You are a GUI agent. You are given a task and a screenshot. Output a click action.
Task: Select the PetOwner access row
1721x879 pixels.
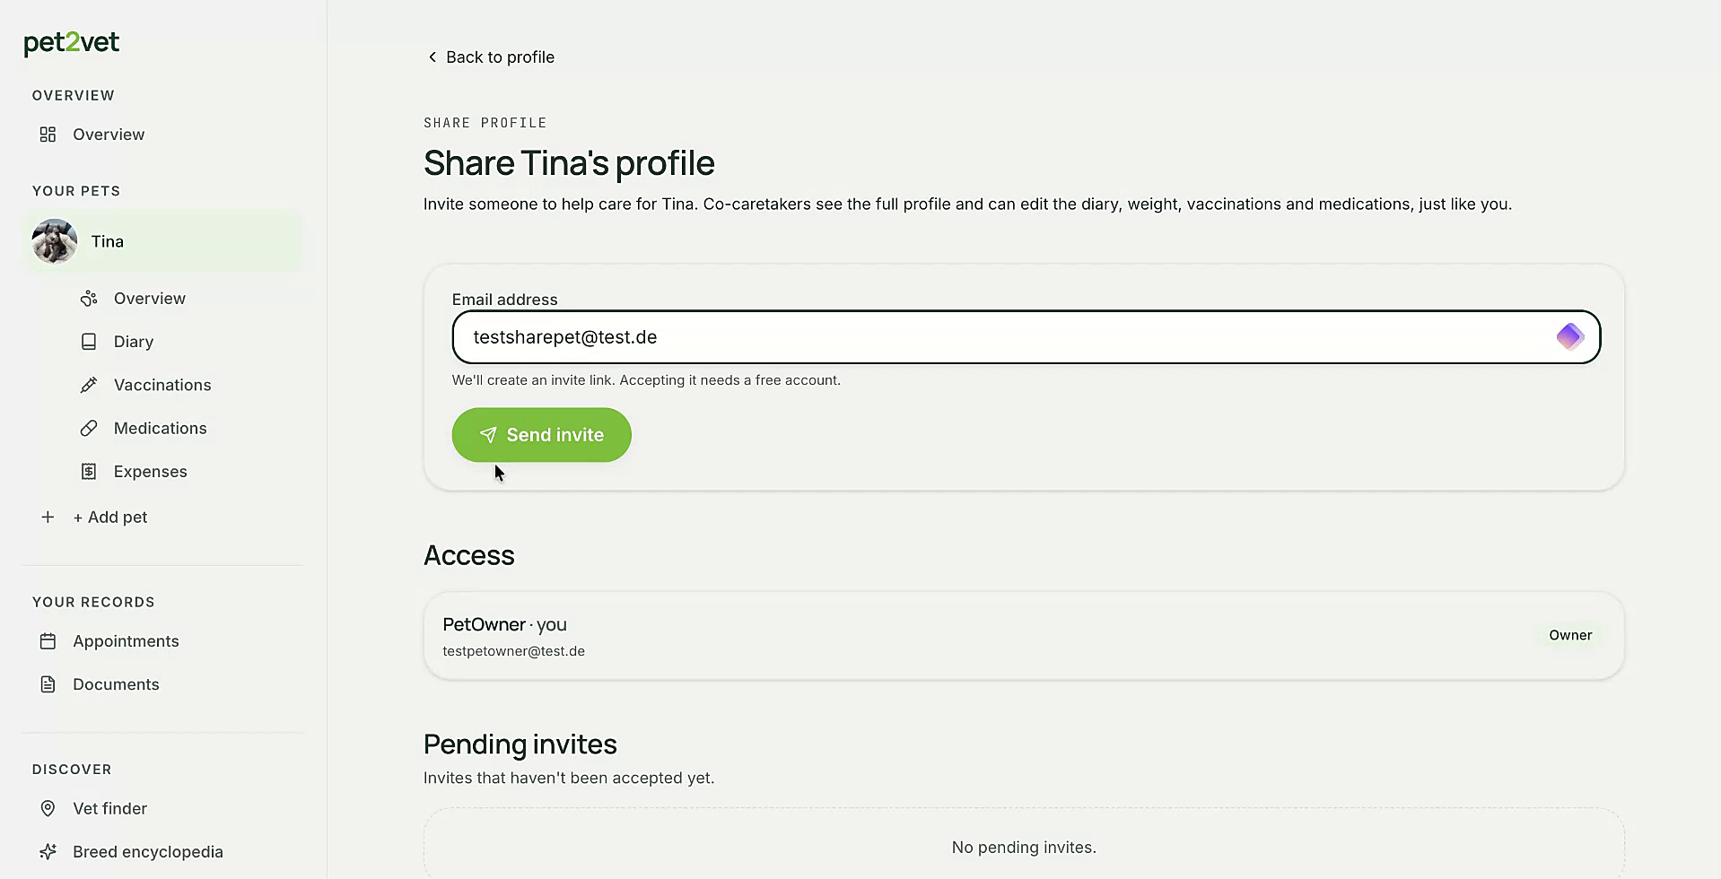coord(1024,636)
